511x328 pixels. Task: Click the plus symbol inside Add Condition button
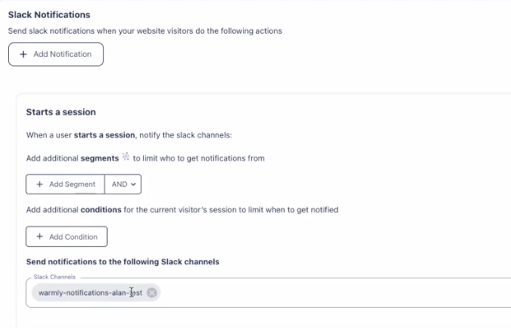click(x=40, y=236)
